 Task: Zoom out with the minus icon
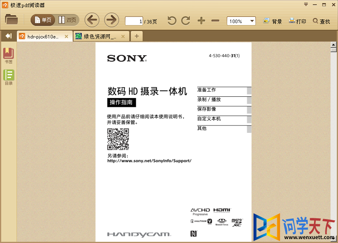coord(215,21)
